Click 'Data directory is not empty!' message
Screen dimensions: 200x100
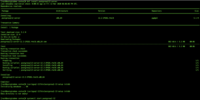coord(14,94)
